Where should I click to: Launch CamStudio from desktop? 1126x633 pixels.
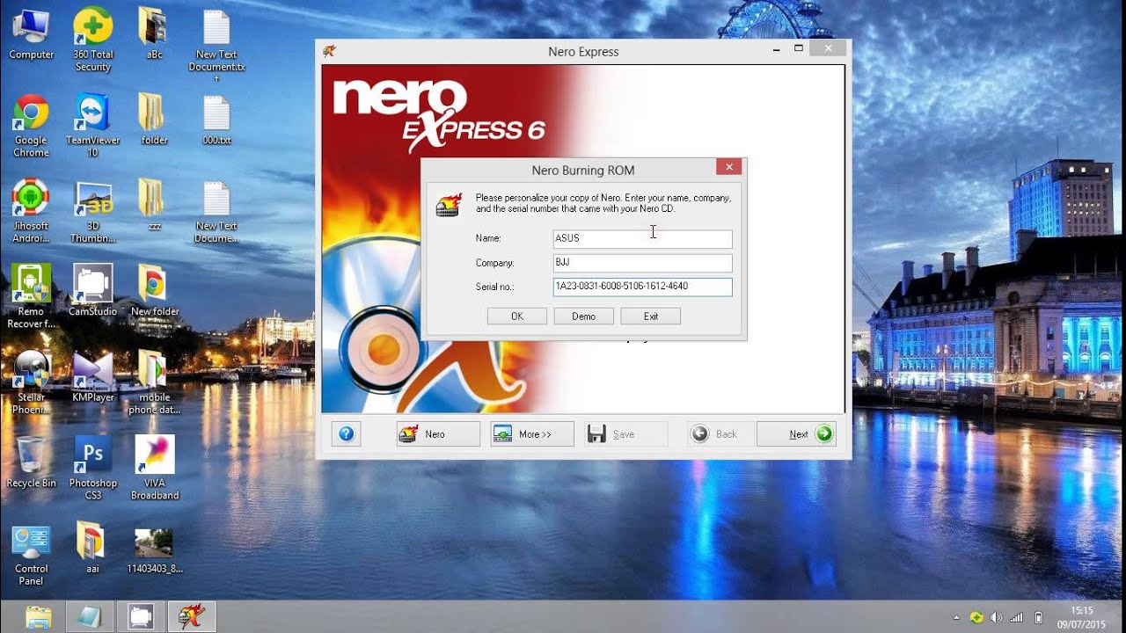pyautogui.click(x=92, y=291)
